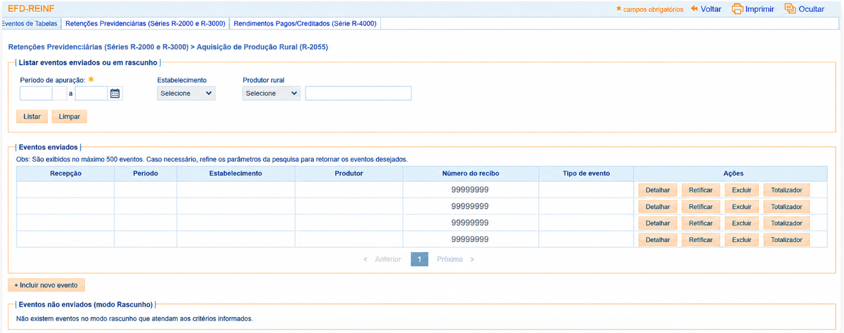Click the Ocultar hide icon
Screen dimensions: 844x333
[790, 9]
